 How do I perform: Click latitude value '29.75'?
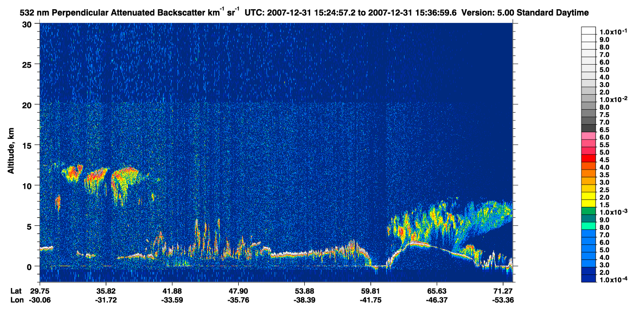(39, 291)
